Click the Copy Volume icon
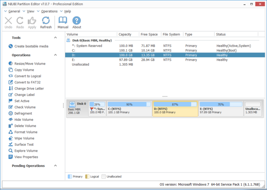 [x=10, y=70]
